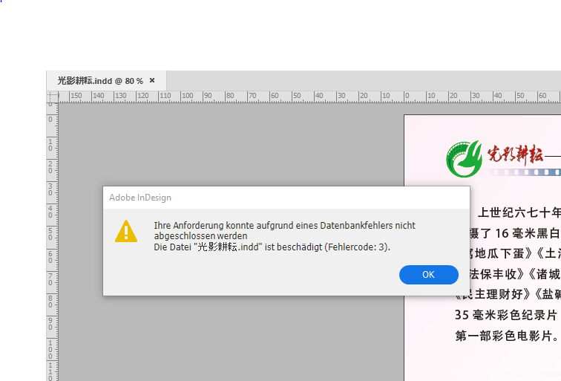This screenshot has height=381, width=561.
Task: Click the '35 毫米彩色纪录片' text line
Action: [506, 315]
